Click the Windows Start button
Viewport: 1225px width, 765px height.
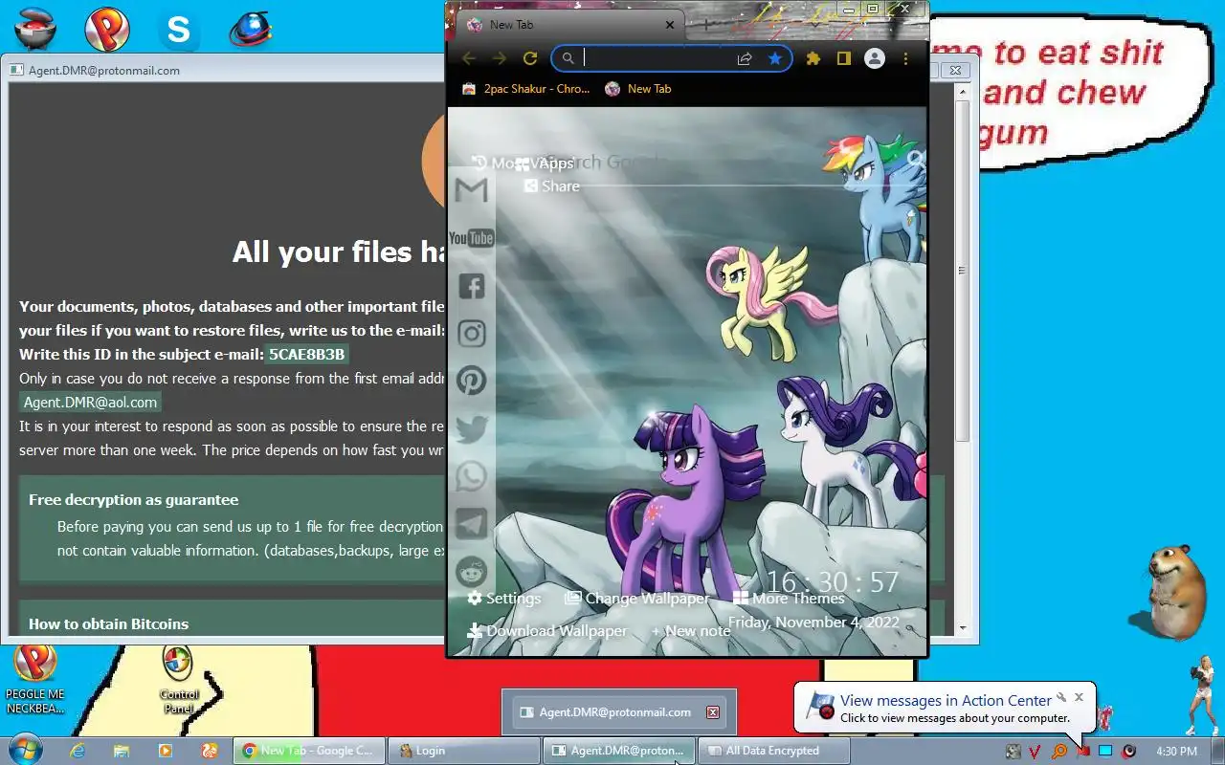tap(25, 751)
